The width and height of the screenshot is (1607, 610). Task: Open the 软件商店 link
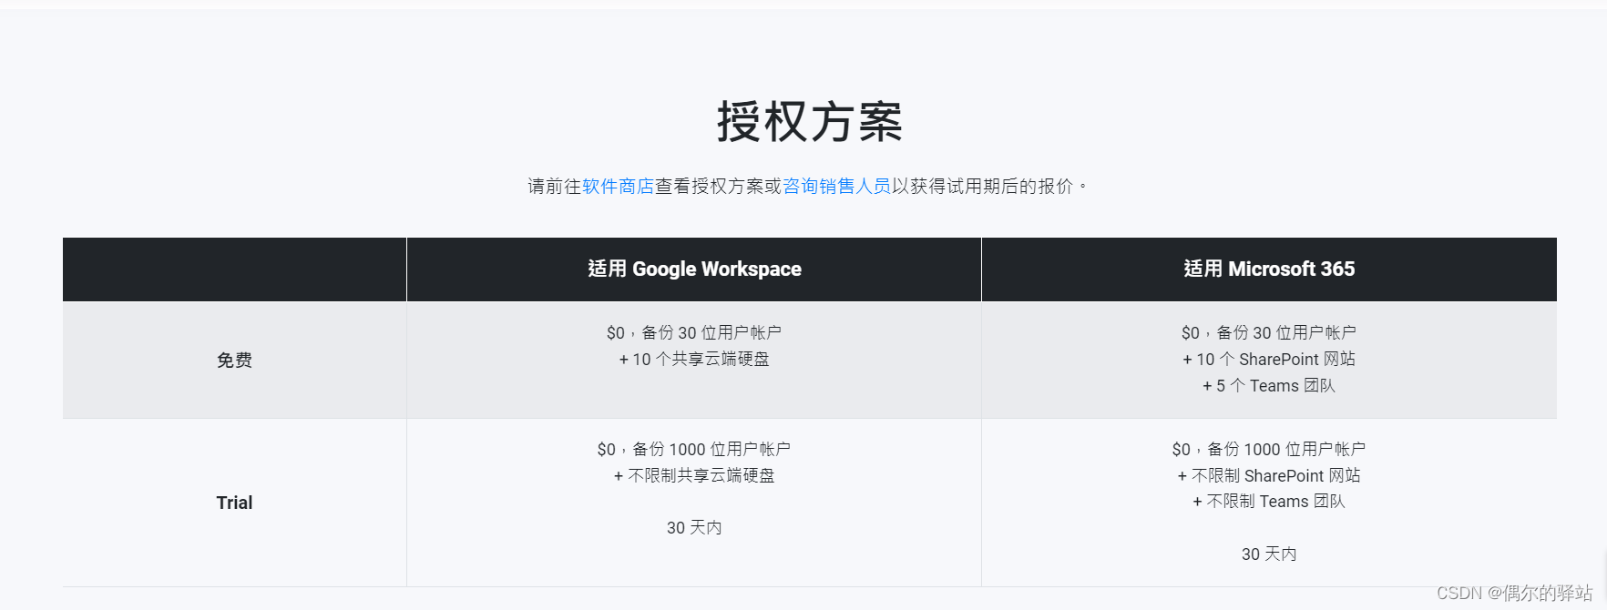click(618, 187)
